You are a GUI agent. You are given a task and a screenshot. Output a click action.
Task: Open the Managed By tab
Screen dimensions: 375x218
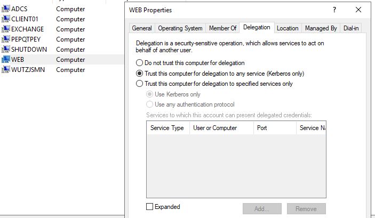pyautogui.click(x=321, y=28)
